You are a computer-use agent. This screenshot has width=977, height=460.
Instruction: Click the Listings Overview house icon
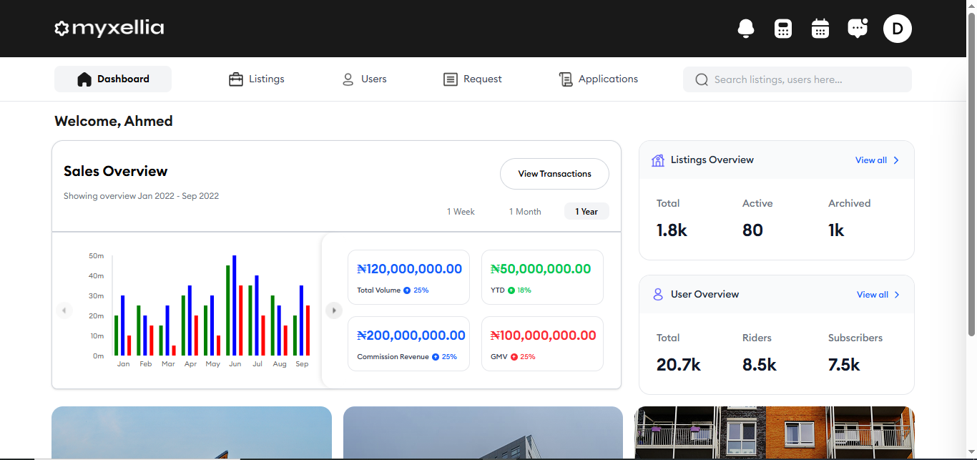658,160
